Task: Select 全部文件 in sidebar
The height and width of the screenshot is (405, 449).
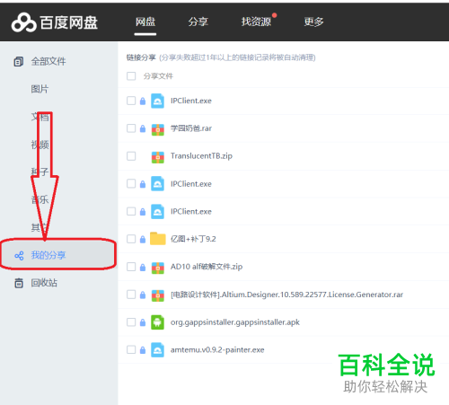Action: click(x=48, y=62)
